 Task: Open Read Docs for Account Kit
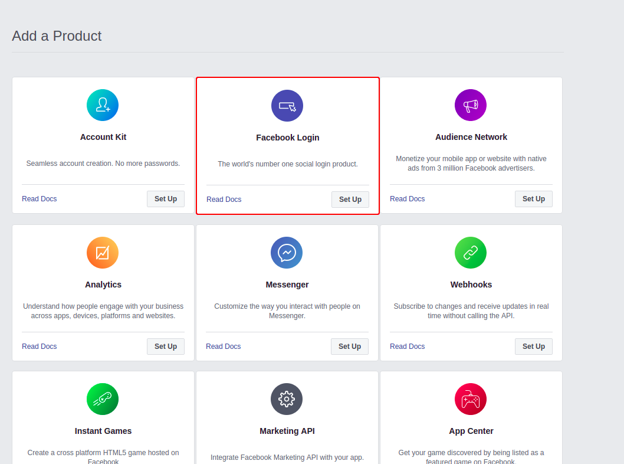pos(40,199)
